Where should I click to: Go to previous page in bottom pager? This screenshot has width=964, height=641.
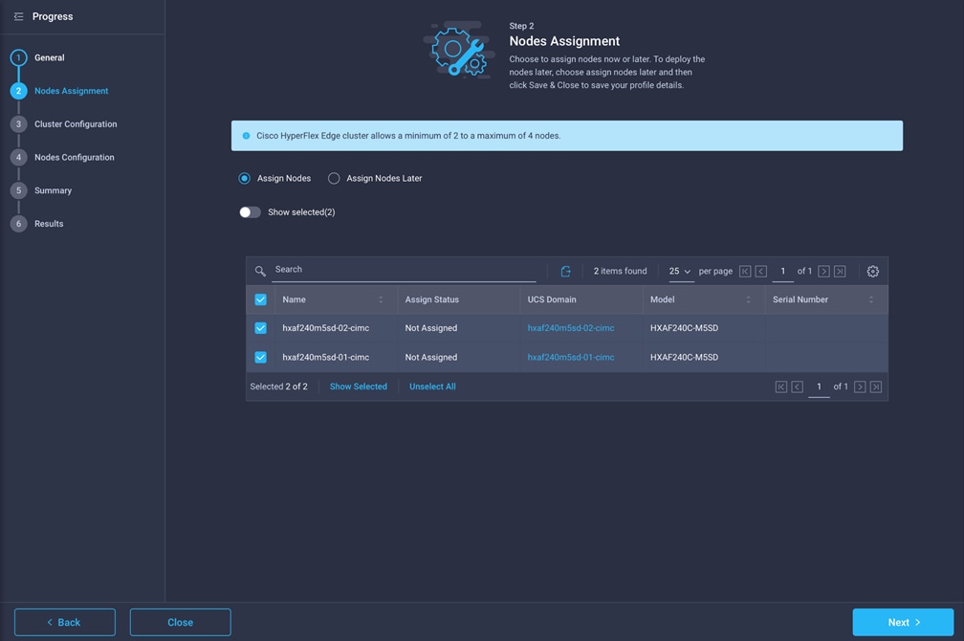pos(797,387)
